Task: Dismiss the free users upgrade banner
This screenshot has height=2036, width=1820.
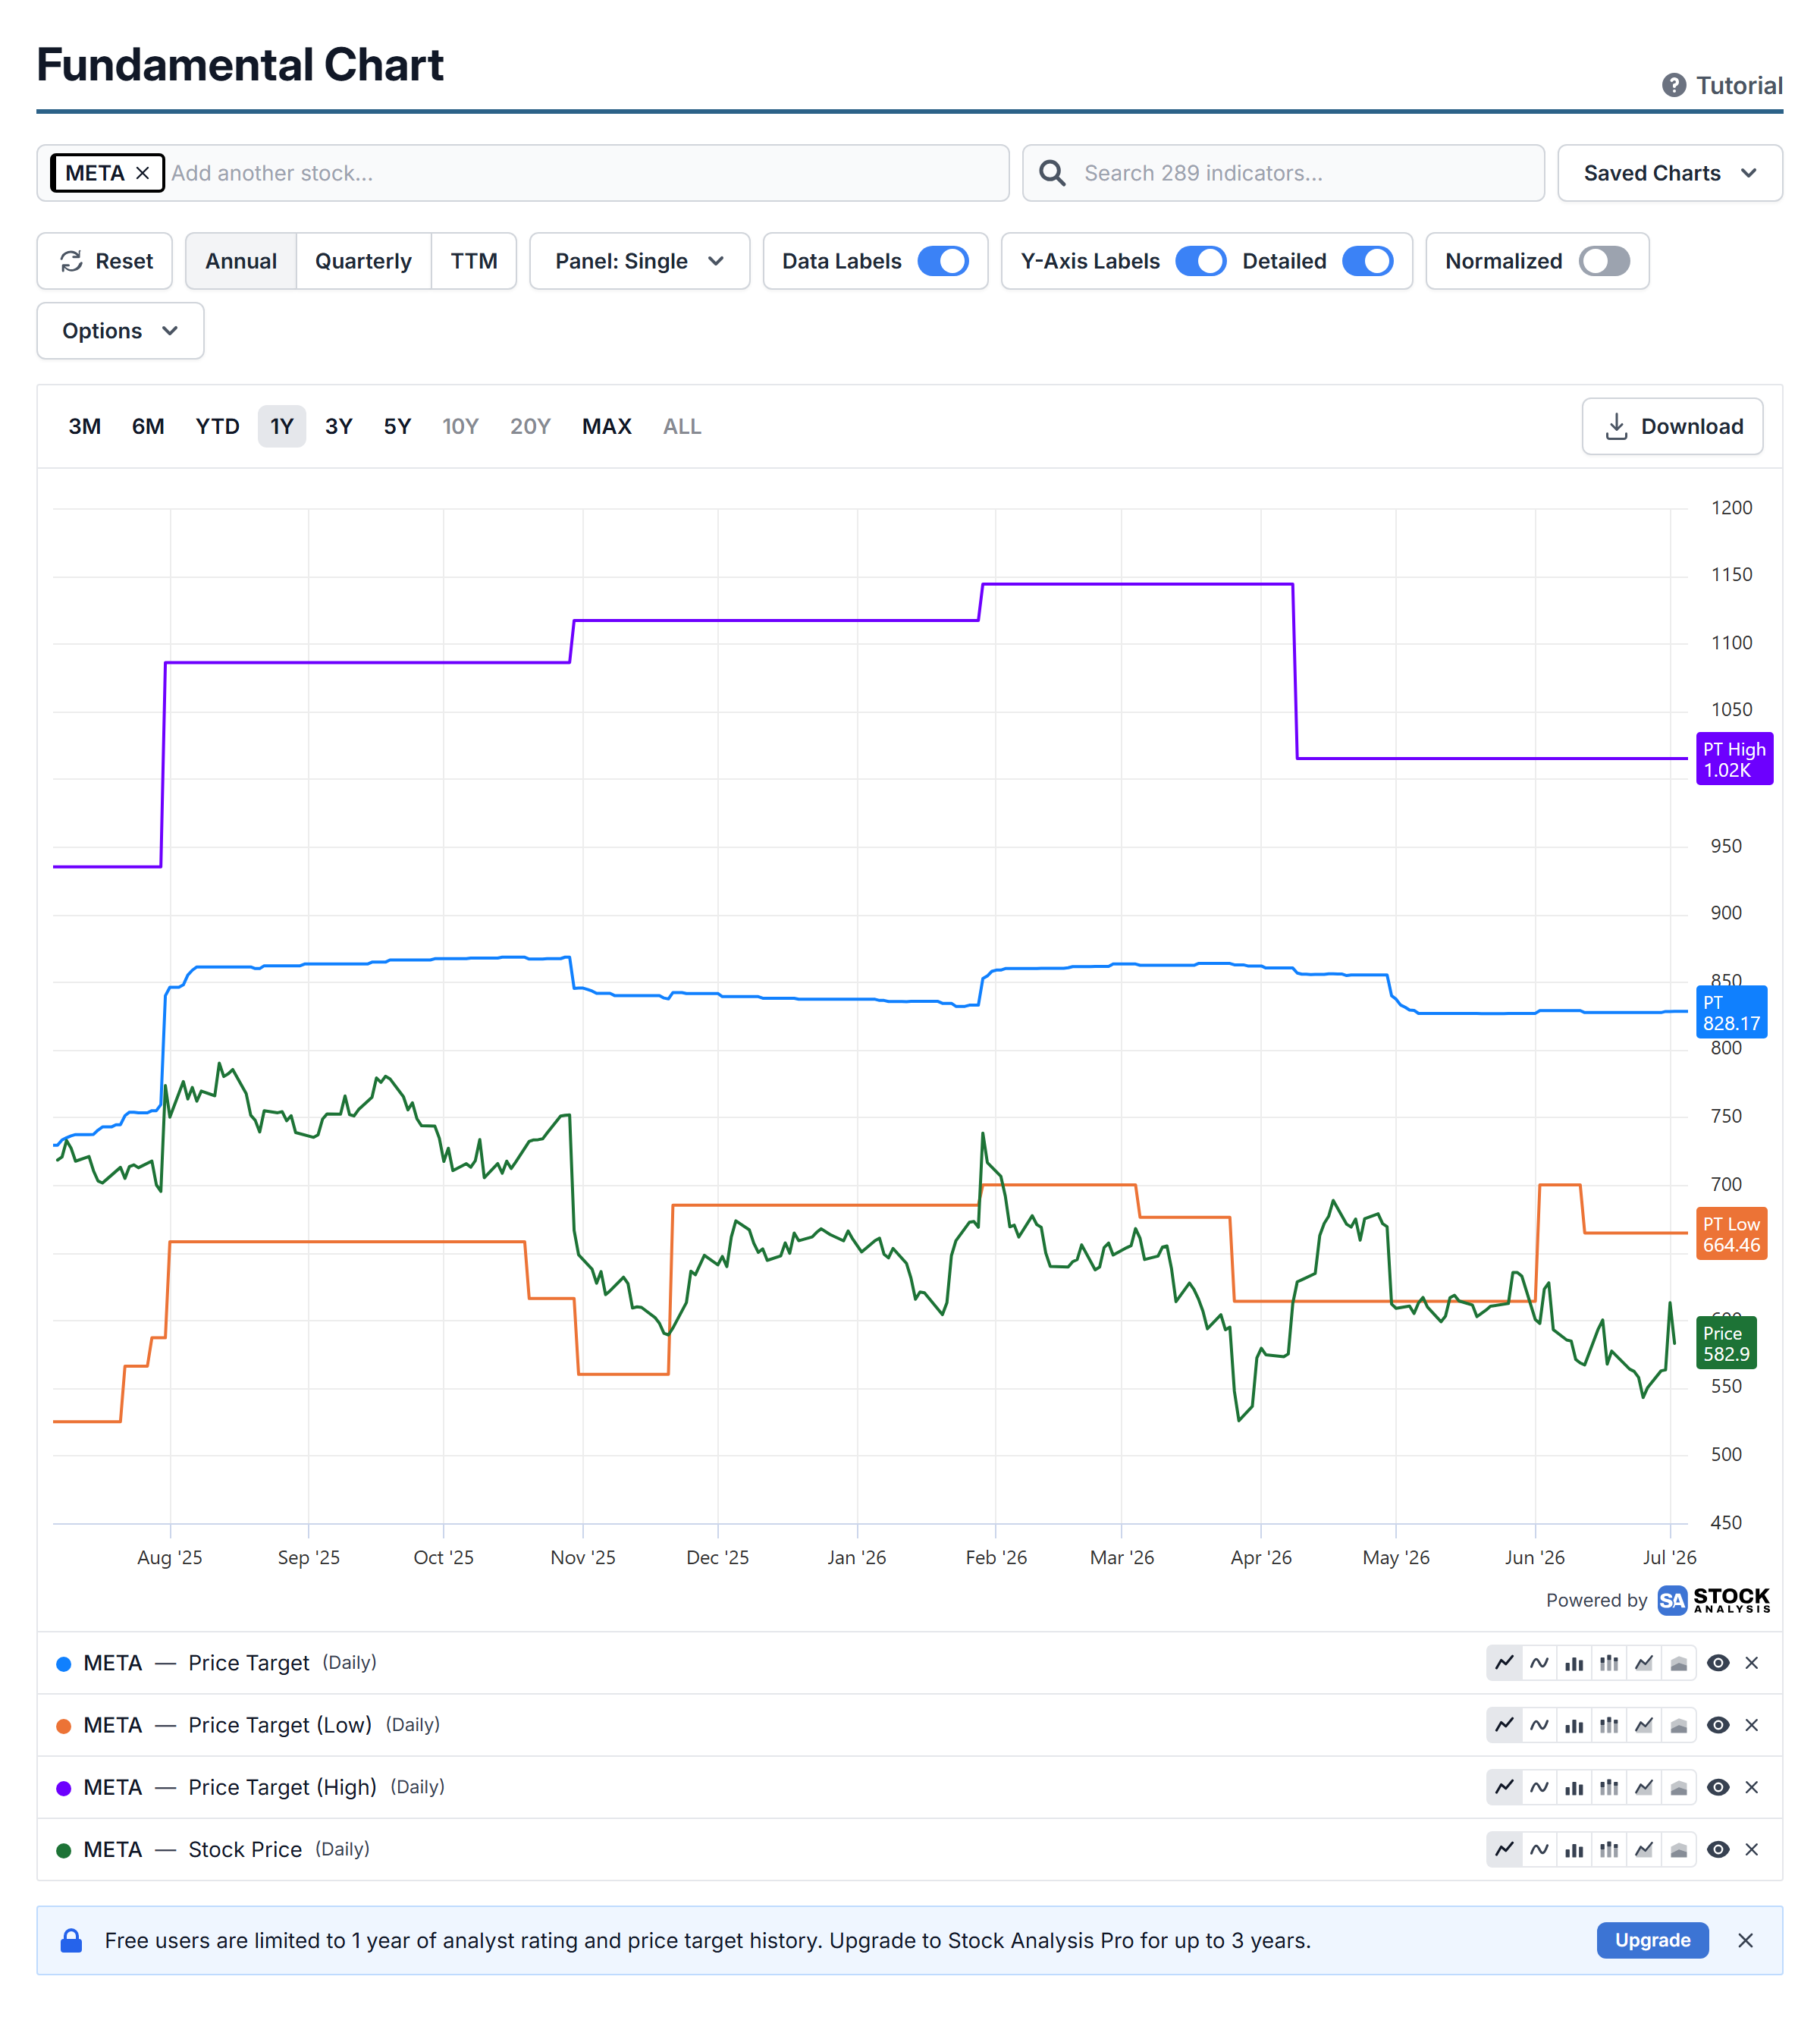Action: click(1745, 1940)
